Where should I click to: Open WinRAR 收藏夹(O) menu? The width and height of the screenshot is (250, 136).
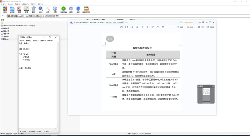coord(25,4)
